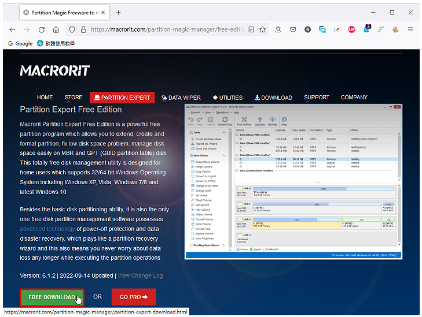Open the HOME menu item
This screenshot has width=422, height=317.
[45, 98]
